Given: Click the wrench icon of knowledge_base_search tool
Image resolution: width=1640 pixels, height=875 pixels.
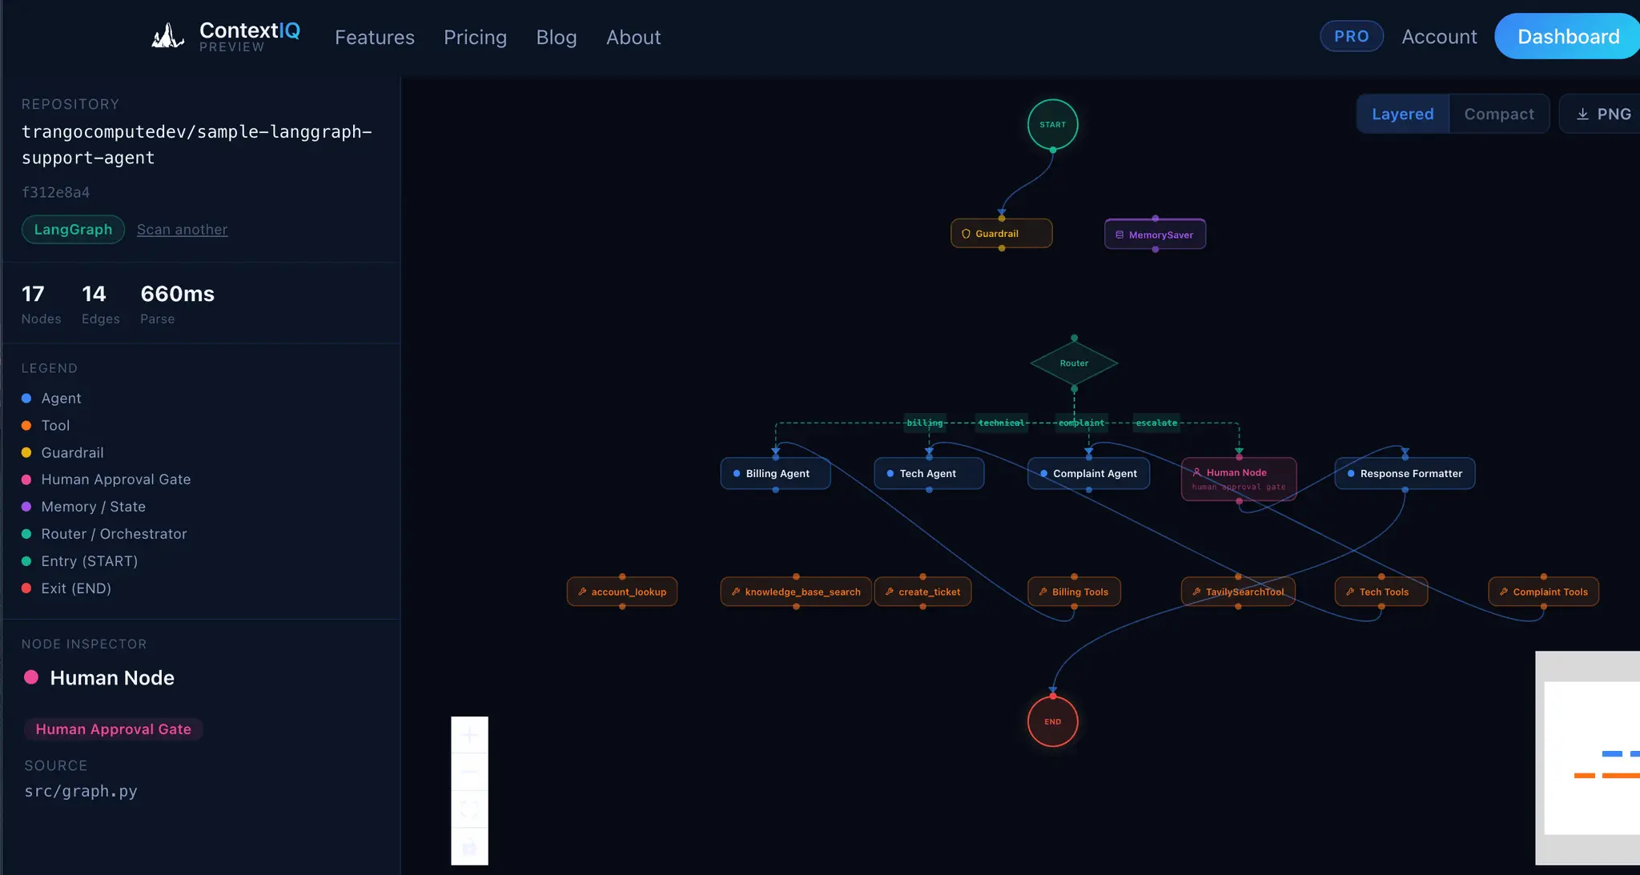Looking at the screenshot, I should coord(736,592).
